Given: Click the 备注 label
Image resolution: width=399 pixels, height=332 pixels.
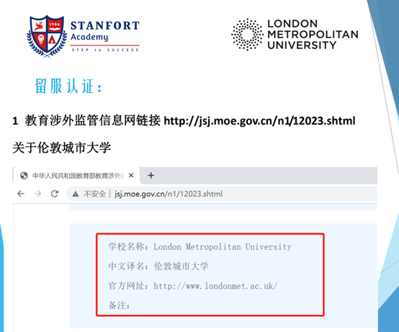Looking at the screenshot, I should click(x=119, y=305).
